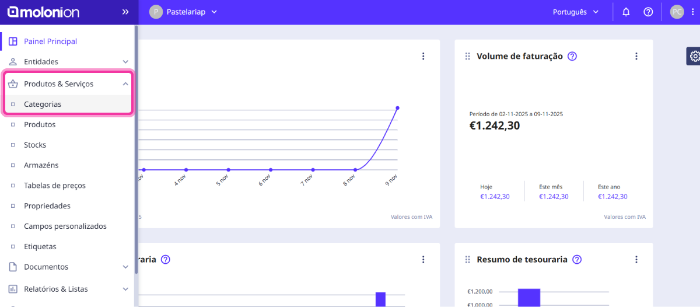Screen dimensions: 700x307
Task: Collapse the sidebar with double-arrow icon
Action: click(125, 12)
